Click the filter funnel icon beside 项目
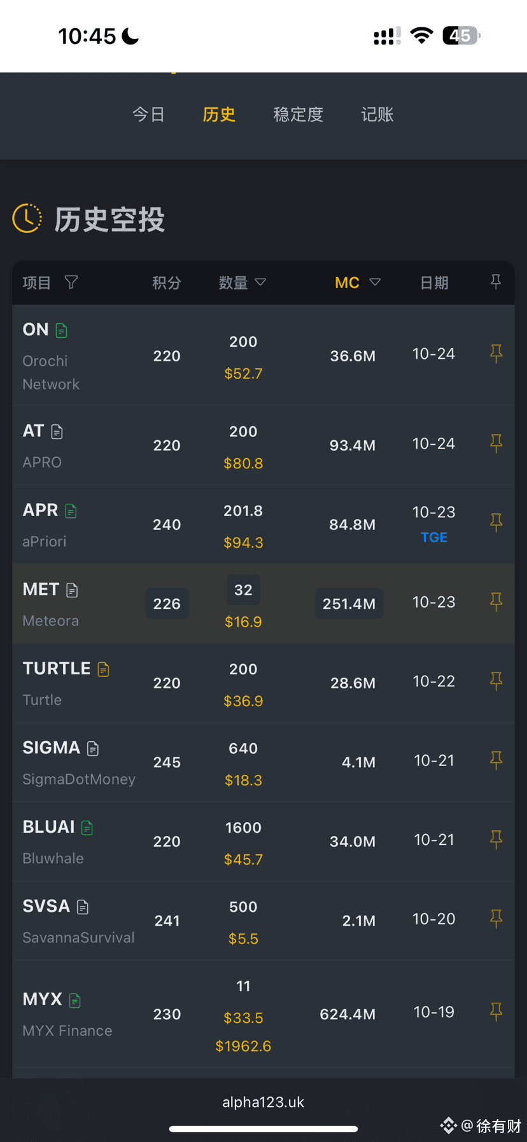This screenshot has width=527, height=1142. click(x=71, y=282)
